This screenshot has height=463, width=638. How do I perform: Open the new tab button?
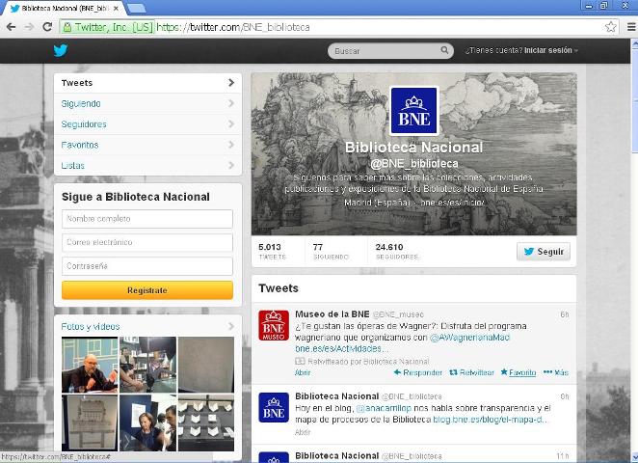point(136,8)
